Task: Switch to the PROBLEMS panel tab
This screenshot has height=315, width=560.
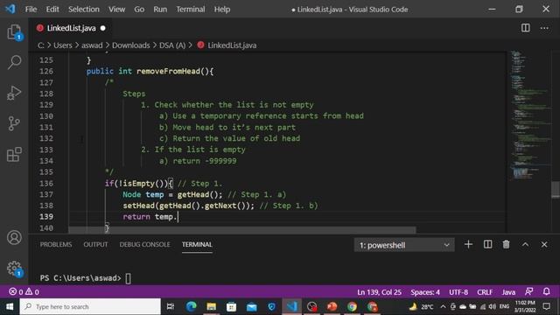Action: point(56,244)
